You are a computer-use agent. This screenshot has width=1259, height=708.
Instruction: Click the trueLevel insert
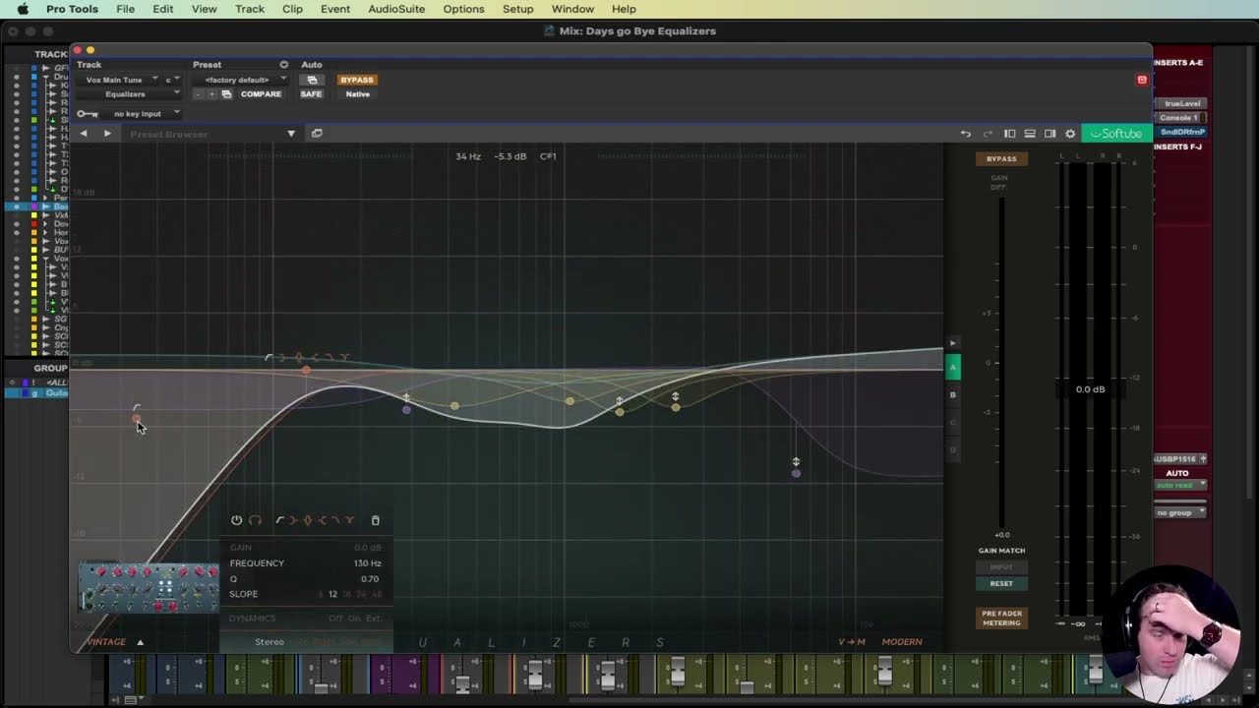point(1181,103)
